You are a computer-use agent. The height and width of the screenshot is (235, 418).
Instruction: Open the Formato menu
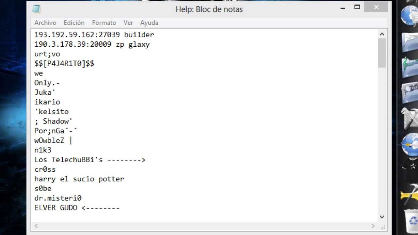click(x=104, y=23)
